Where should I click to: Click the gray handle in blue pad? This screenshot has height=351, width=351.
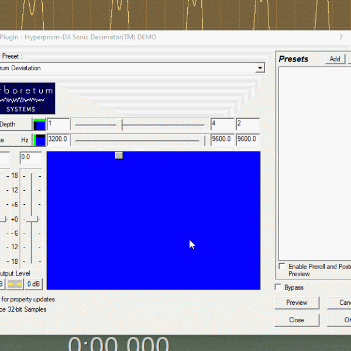click(119, 156)
